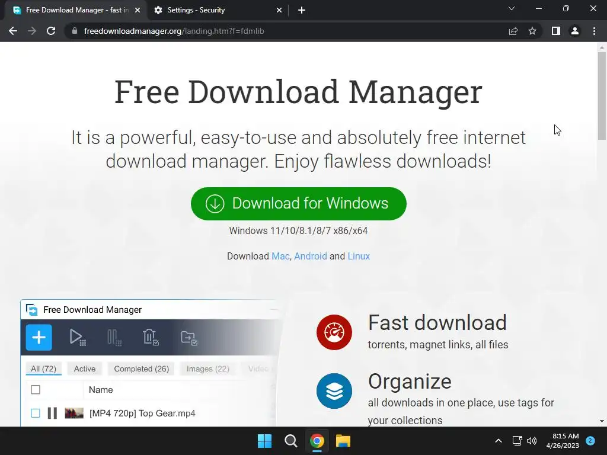Open the Linux download link
This screenshot has width=607, height=455.
coord(359,256)
